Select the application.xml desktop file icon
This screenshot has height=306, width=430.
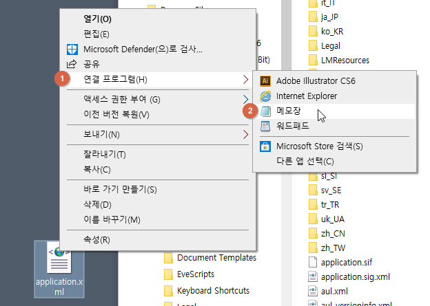point(59,257)
